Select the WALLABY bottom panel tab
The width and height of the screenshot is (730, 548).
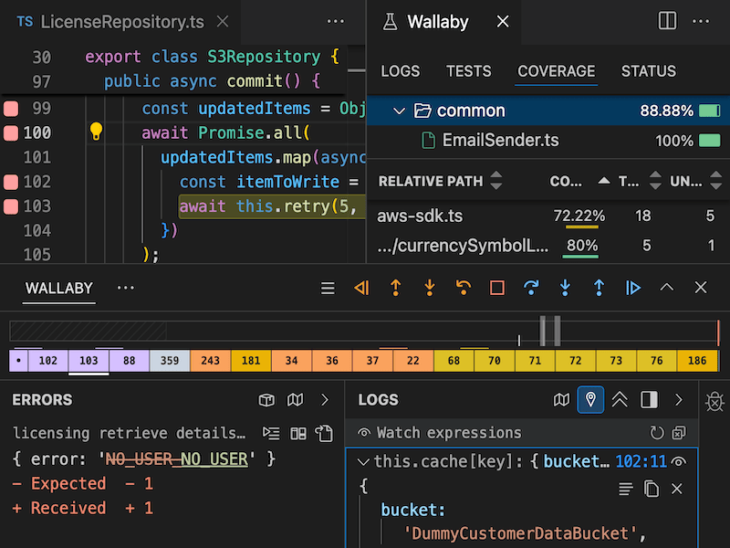(x=59, y=288)
